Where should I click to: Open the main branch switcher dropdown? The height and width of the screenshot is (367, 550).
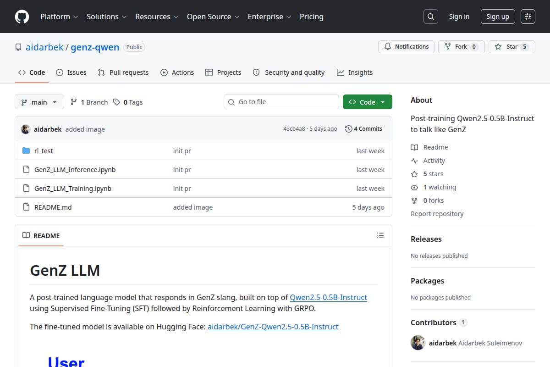[x=39, y=102]
